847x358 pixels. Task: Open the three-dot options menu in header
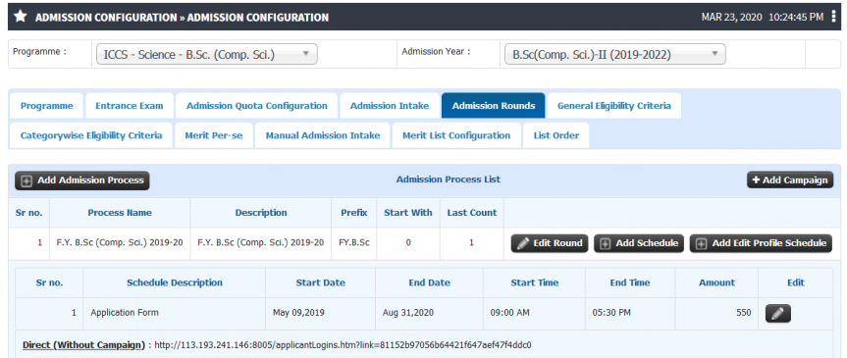pyautogui.click(x=834, y=17)
